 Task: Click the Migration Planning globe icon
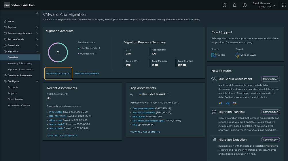pos(214,112)
